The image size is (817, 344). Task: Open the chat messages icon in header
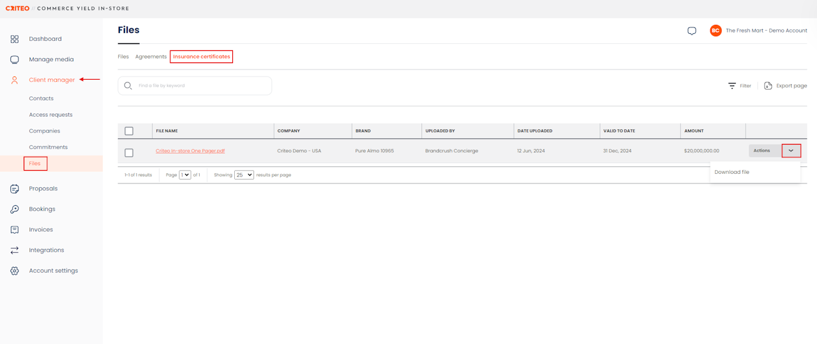[x=692, y=31]
